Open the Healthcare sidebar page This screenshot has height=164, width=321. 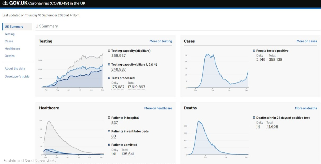click(12, 48)
